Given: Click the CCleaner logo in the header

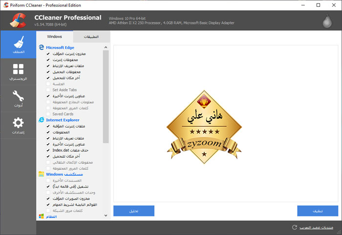Looking at the screenshot, I should point(18,21).
